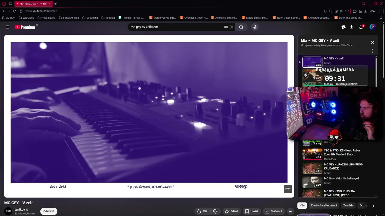Click the pin icon in address bar
Viewport: 385px width, 216px height.
click(x=325, y=11)
